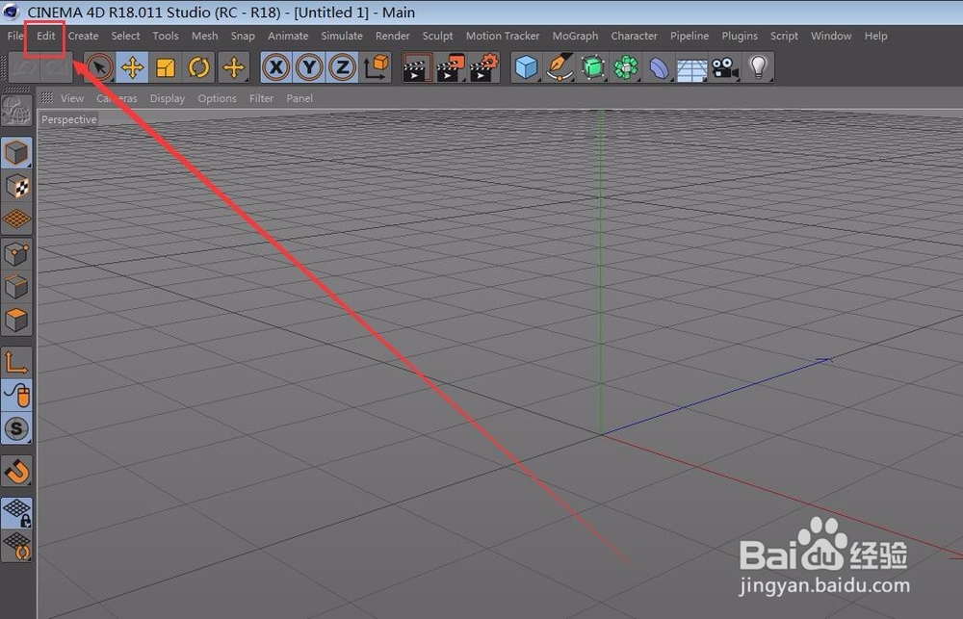Enable Texture mode checkered cube
Screen dimensions: 963x619
(x=16, y=186)
